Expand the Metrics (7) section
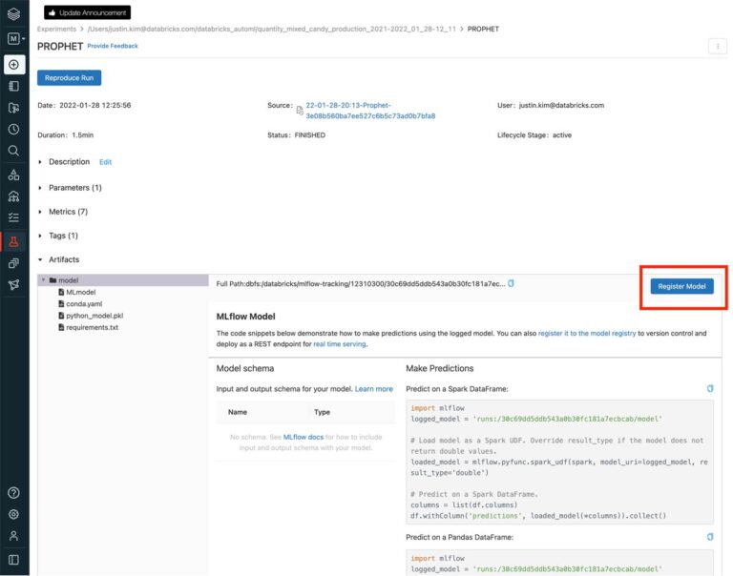The height and width of the screenshot is (576, 733). [40, 211]
